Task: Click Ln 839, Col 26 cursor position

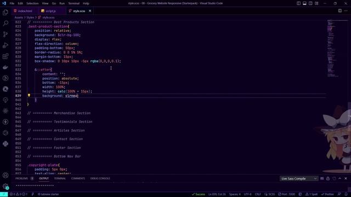Action: click(217, 194)
